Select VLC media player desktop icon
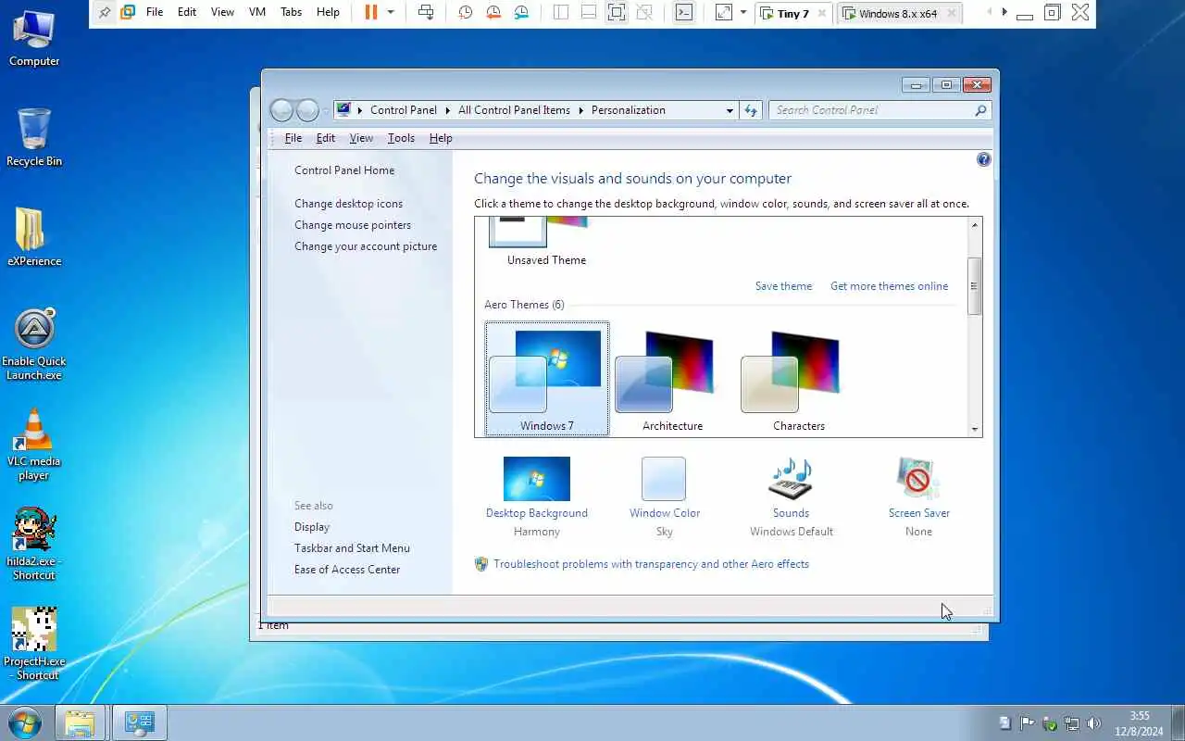 point(34,445)
